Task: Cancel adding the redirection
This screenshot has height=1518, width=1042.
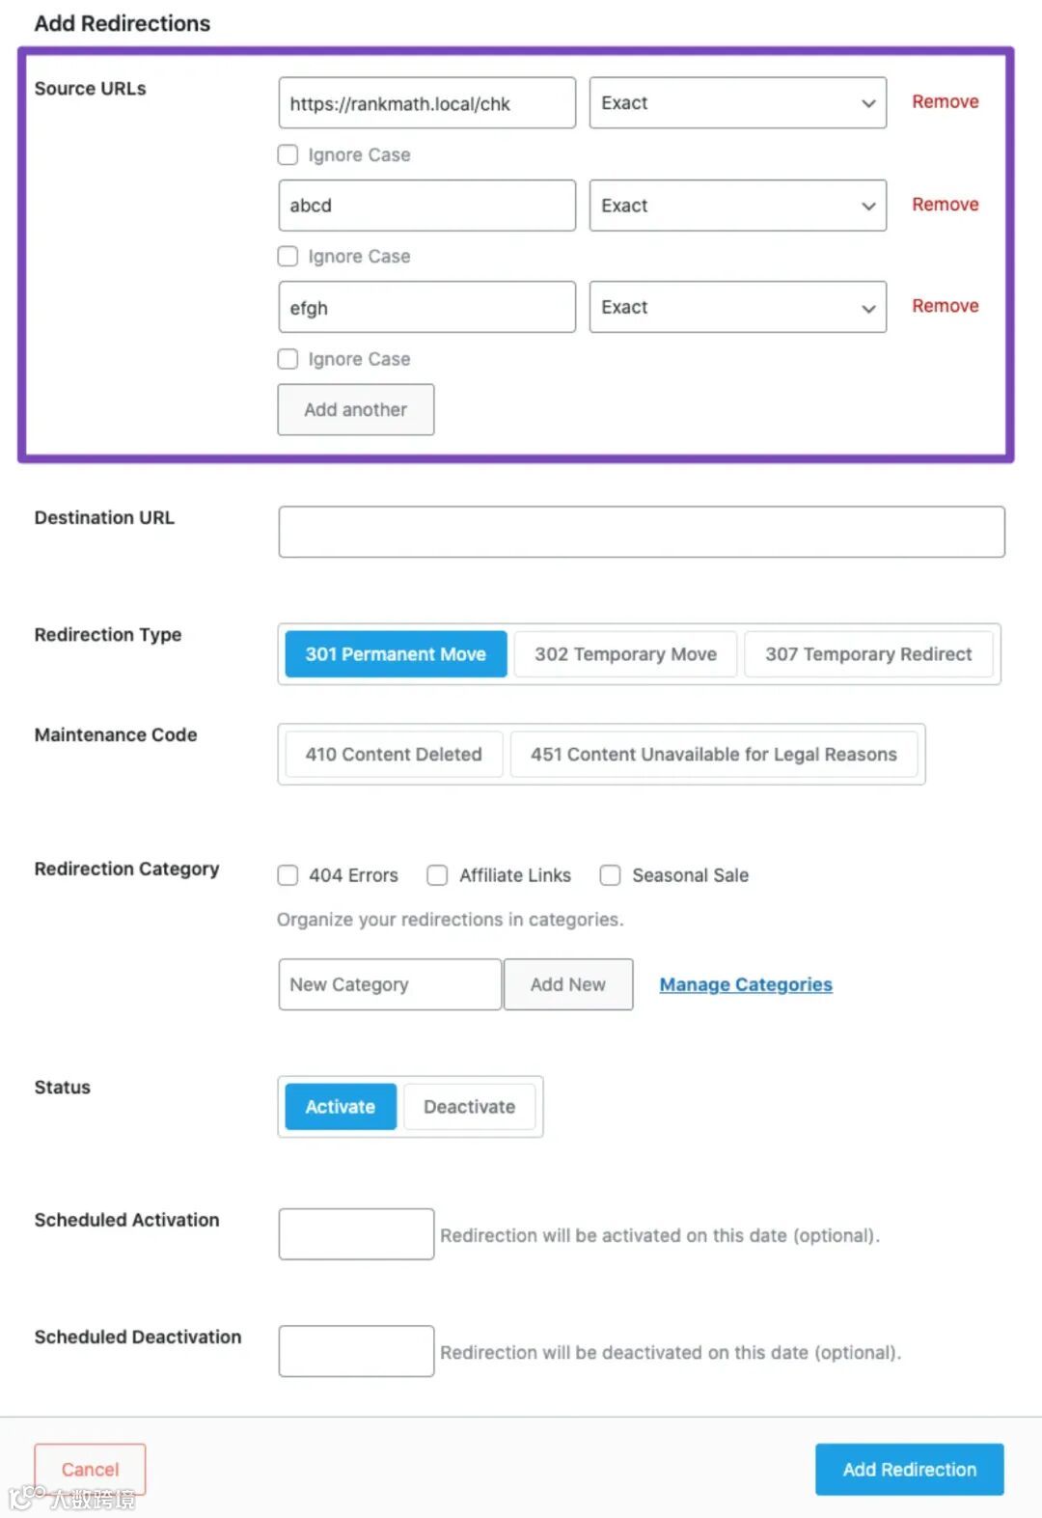Action: (90, 1469)
